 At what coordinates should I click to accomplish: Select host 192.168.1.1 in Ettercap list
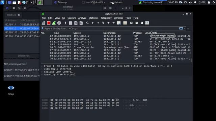pyautogui.click(x=22, y=25)
